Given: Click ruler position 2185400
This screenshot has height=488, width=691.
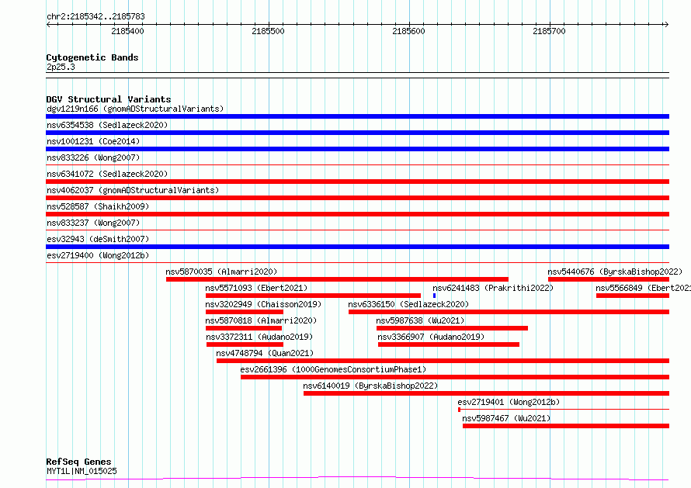Looking at the screenshot, I should (127, 31).
